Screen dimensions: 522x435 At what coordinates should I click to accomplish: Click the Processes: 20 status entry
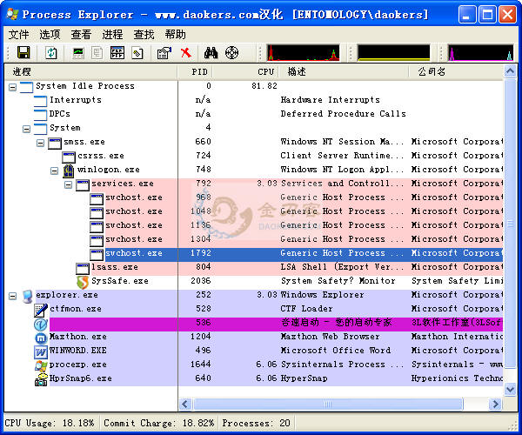256,423
